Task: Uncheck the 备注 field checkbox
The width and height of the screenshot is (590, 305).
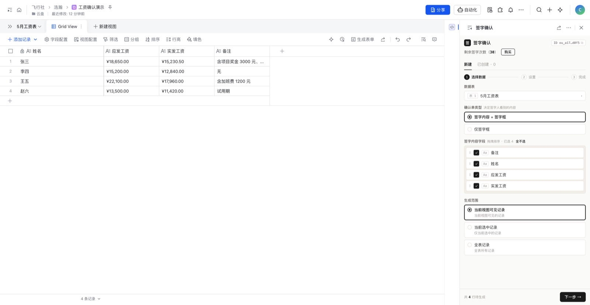Action: pos(476,152)
